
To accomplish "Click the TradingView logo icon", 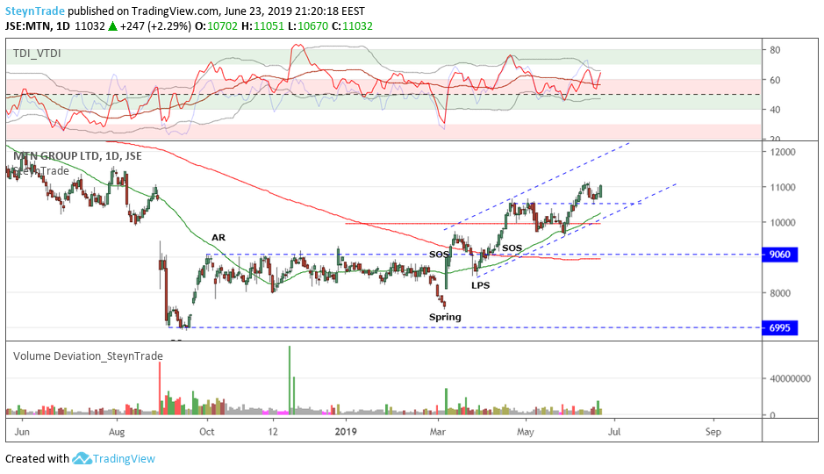I will coord(82,459).
